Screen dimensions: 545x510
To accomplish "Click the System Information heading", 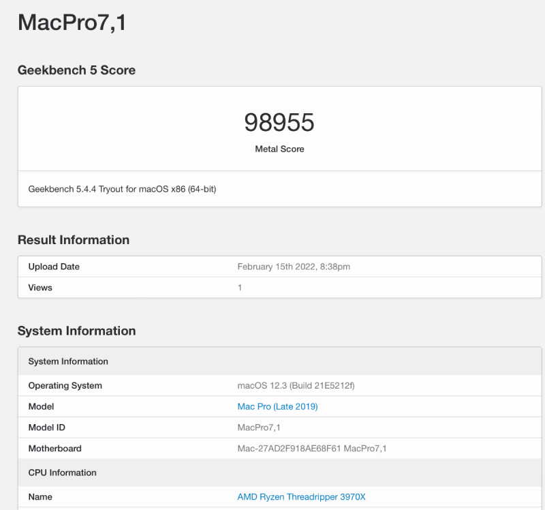I will click(76, 331).
